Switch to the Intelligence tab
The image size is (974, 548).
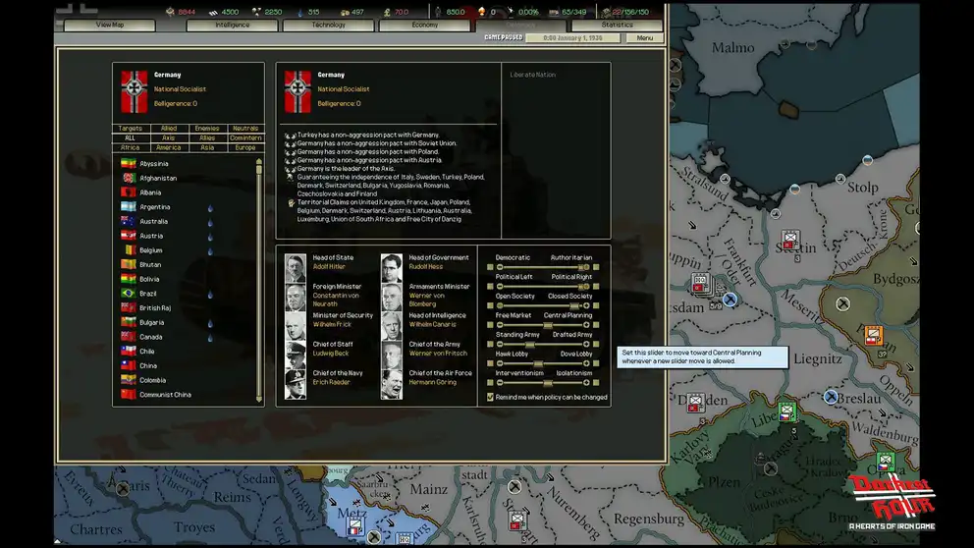pyautogui.click(x=233, y=25)
